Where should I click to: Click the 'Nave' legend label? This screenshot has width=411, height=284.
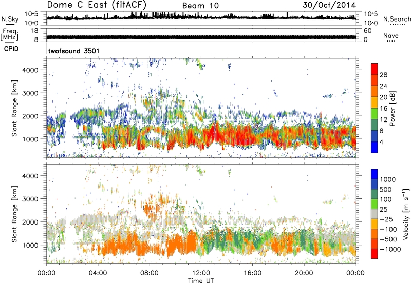point(390,35)
